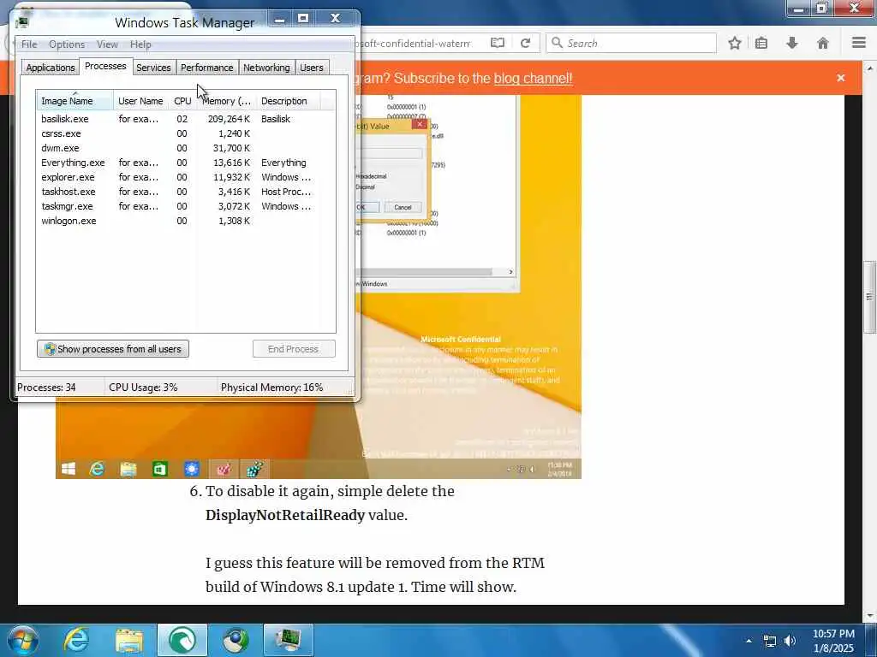Image resolution: width=877 pixels, height=657 pixels.
Task: Sort by Description column header
Action: pyautogui.click(x=289, y=101)
